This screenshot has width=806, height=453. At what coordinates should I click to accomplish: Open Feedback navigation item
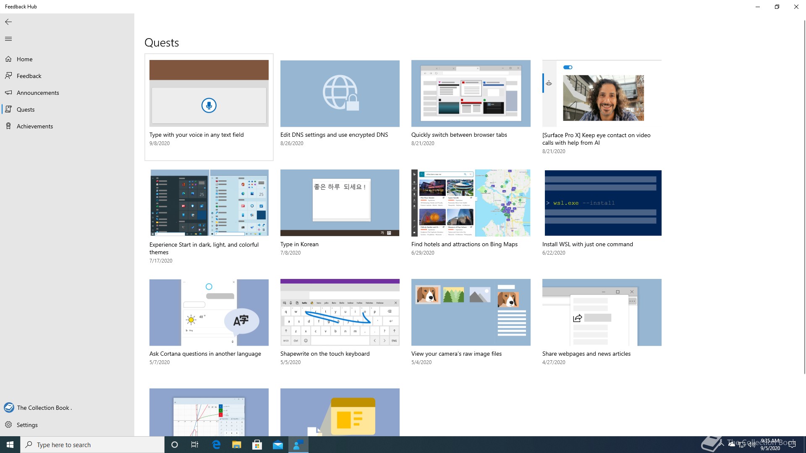[x=67, y=76]
